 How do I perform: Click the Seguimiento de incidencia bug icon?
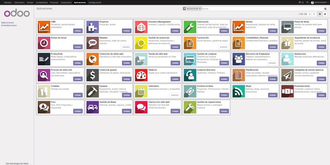pyautogui.click(x=287, y=43)
